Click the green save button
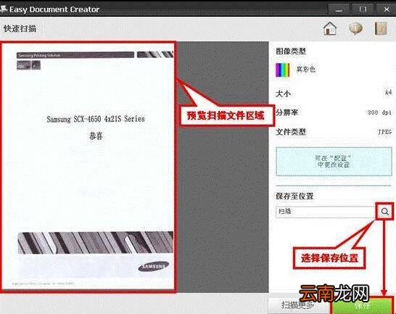 [362, 305]
